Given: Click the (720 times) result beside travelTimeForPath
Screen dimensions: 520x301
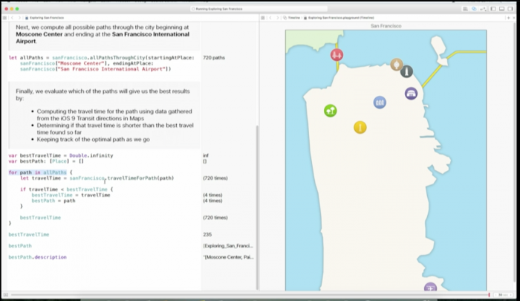Looking at the screenshot, I should pos(215,178).
